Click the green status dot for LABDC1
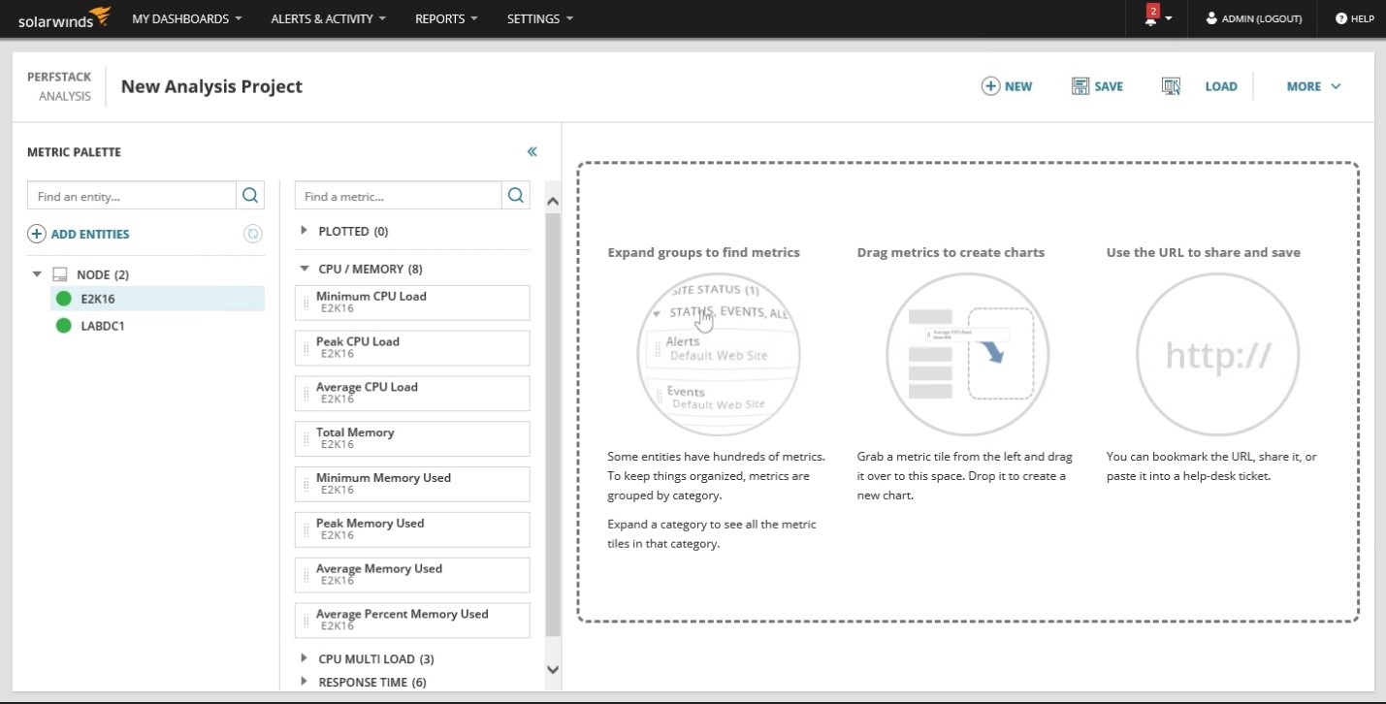Image resolution: width=1386 pixels, height=704 pixels. (x=64, y=326)
